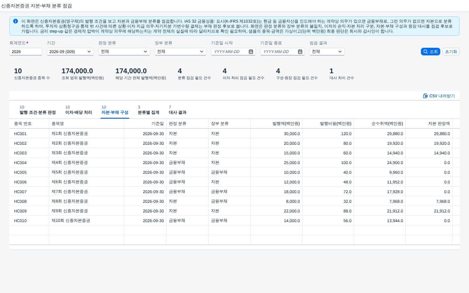Open calendar picker for 기준일 시작
Image resolution: width=469 pixels, height=293 pixels.
click(x=251, y=52)
